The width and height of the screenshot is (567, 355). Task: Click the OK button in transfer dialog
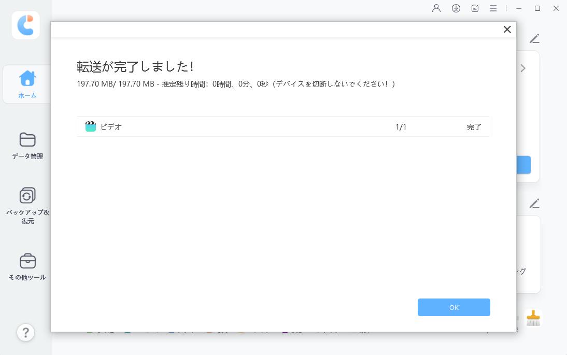[x=454, y=307]
